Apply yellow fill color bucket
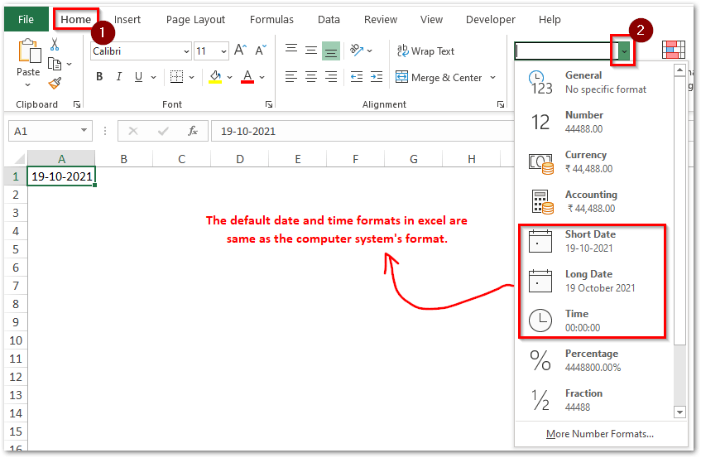Screen dimensions: 701x458 (x=215, y=77)
